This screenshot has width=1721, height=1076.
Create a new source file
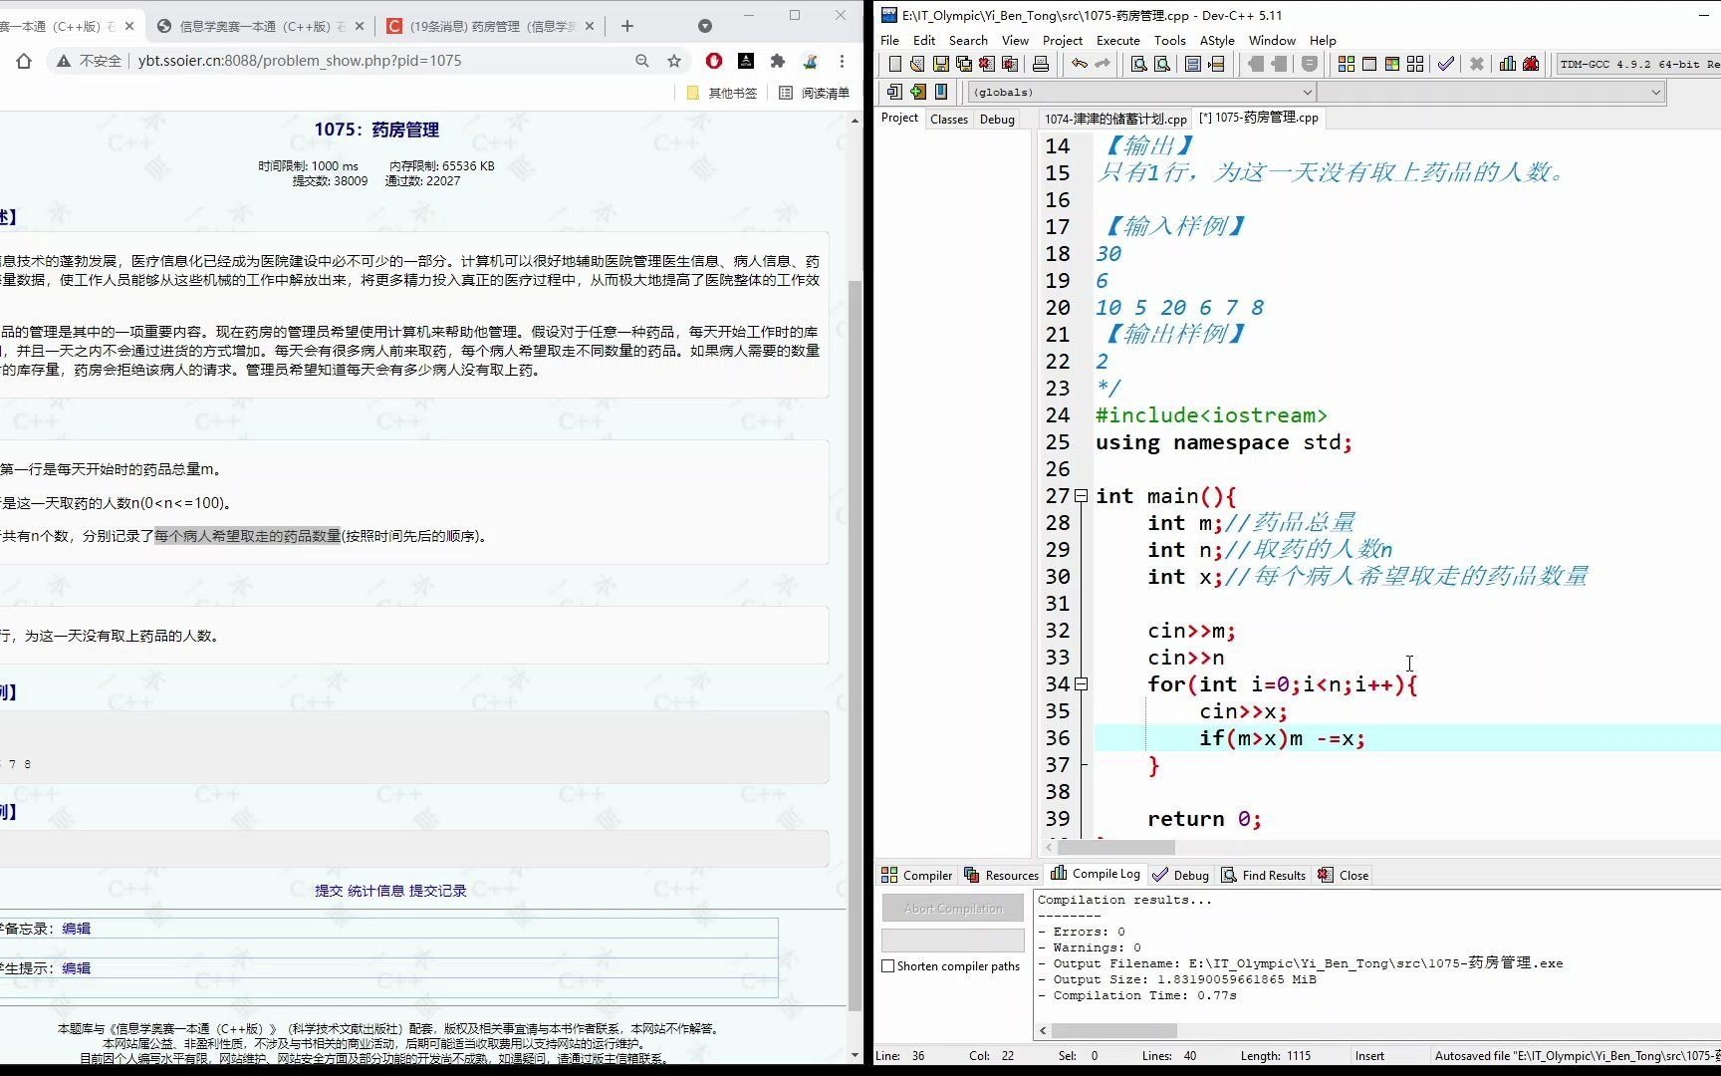click(892, 64)
